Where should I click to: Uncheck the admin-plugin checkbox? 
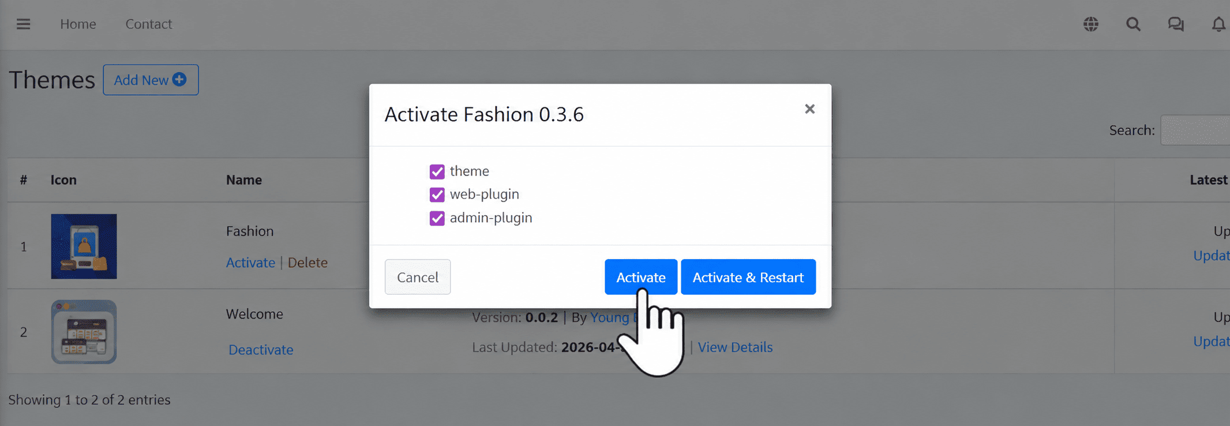pyautogui.click(x=437, y=218)
